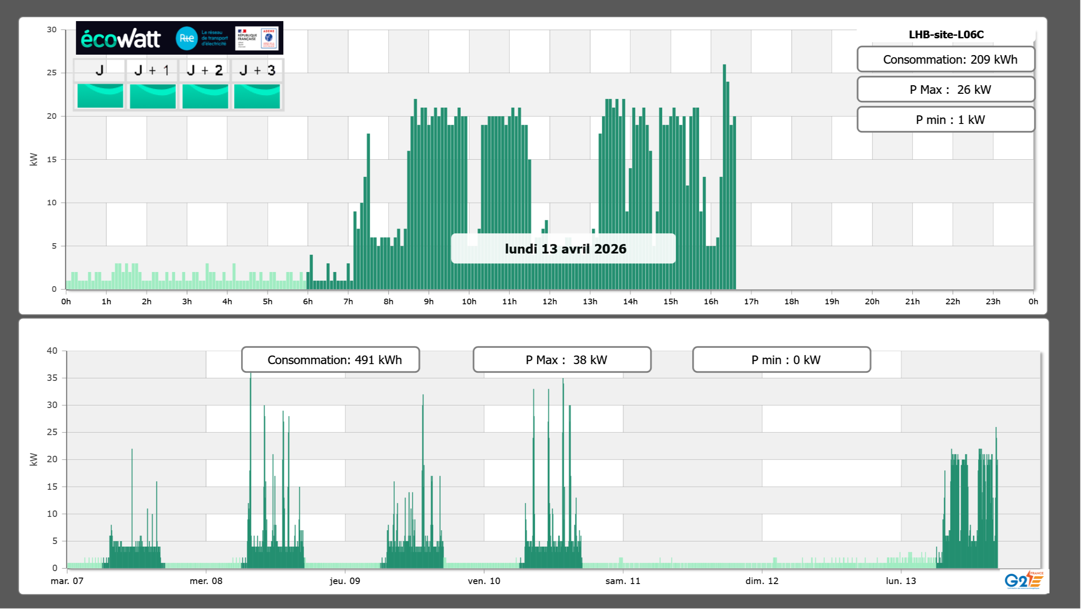Viewport: 1081px width, 609px height.
Task: Click the green signal icon under J + 1
Action: tap(153, 96)
